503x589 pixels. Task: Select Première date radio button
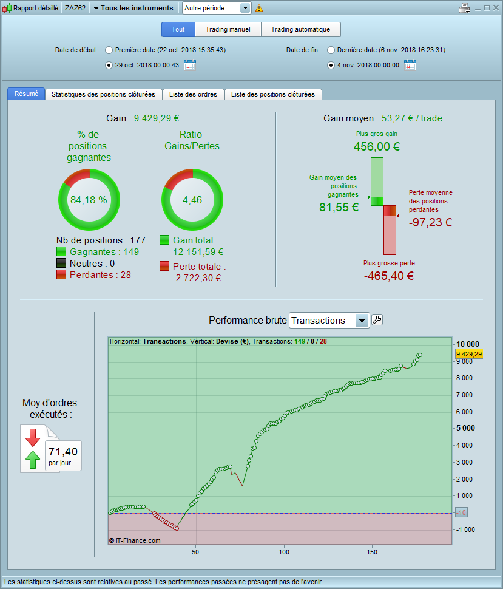click(109, 50)
